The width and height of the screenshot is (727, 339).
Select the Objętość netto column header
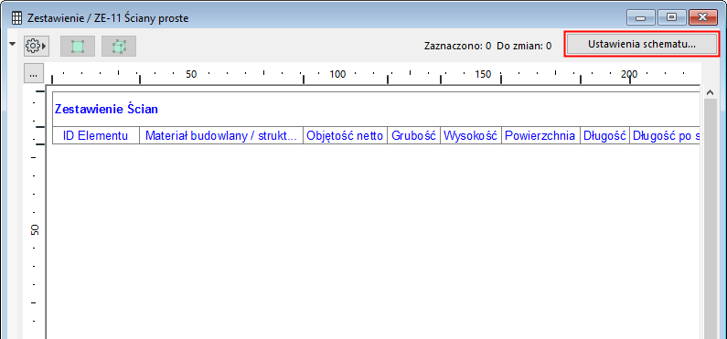(345, 136)
